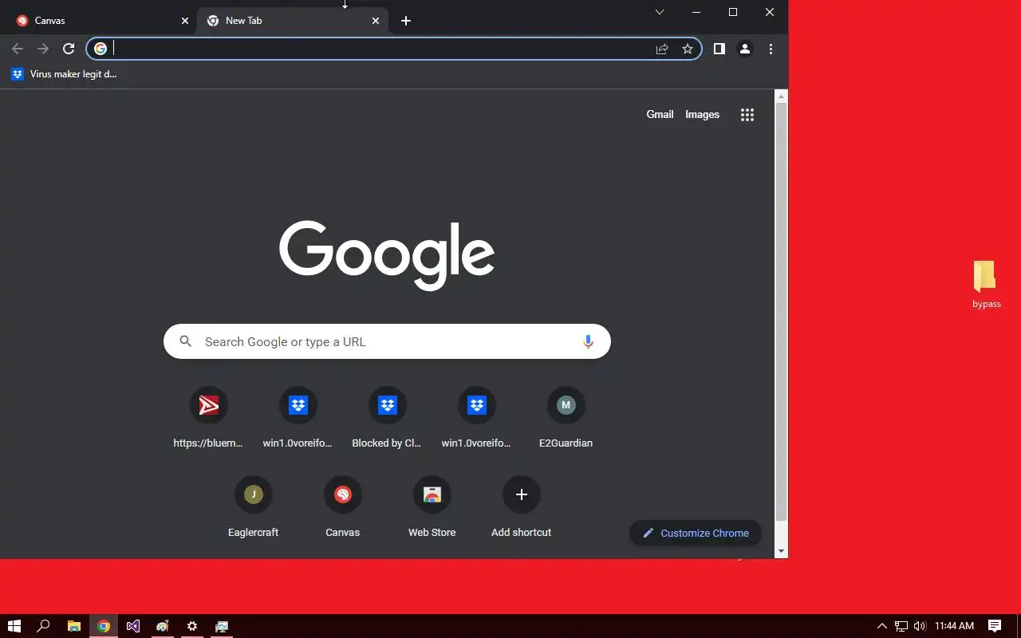Click the magnifier icon in the Google search box
This screenshot has height=638, width=1021.
pos(186,341)
